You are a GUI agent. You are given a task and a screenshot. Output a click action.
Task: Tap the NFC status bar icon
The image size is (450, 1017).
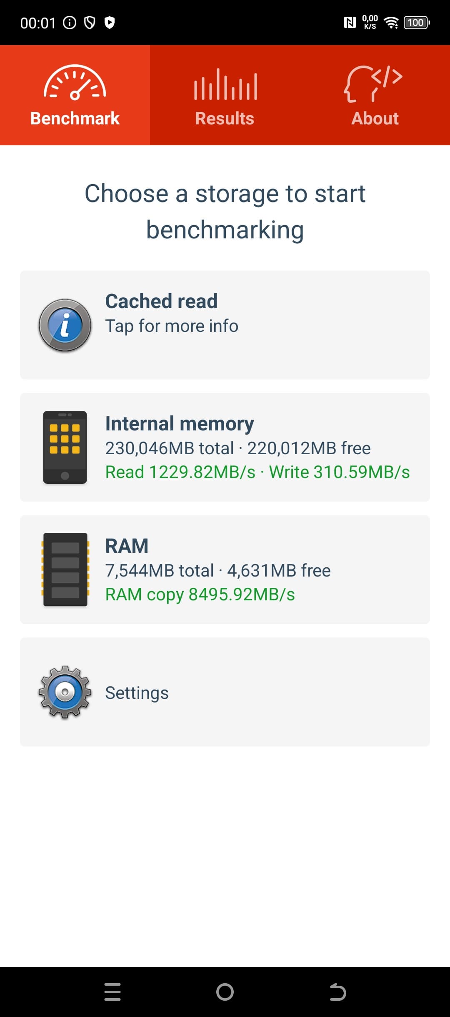pos(350,23)
